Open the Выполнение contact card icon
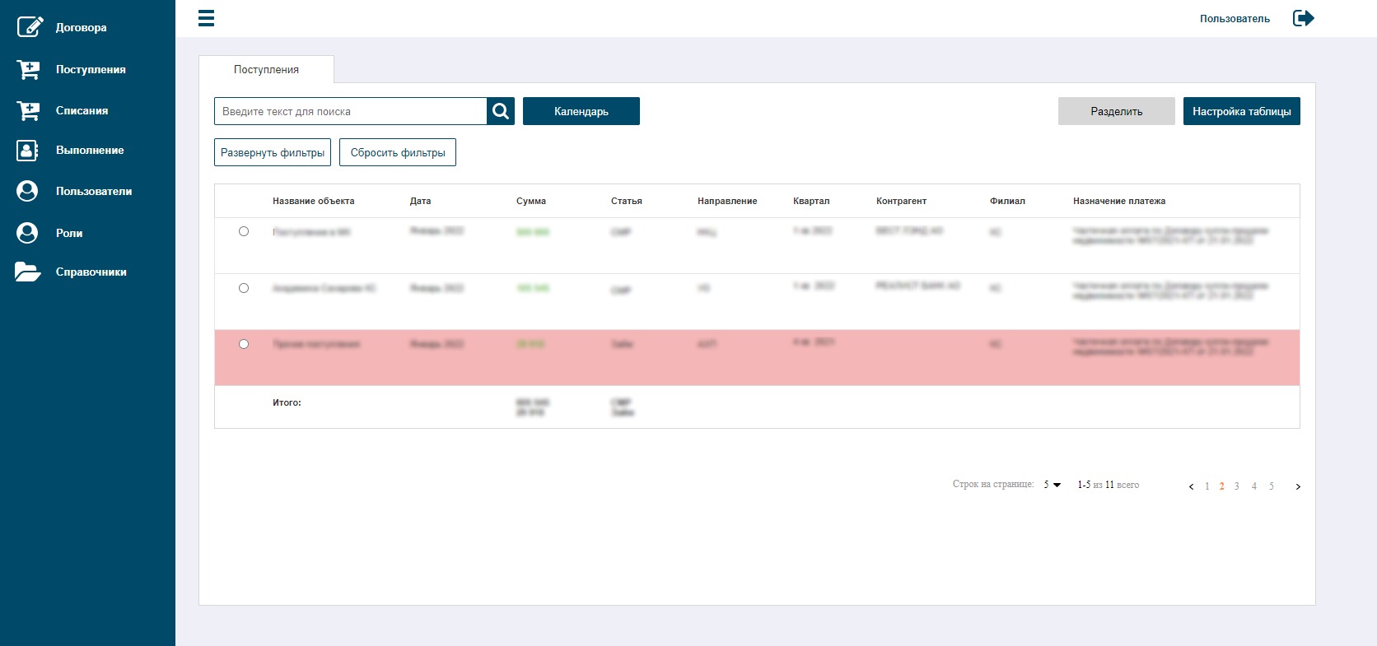This screenshot has height=646, width=1377. point(27,150)
